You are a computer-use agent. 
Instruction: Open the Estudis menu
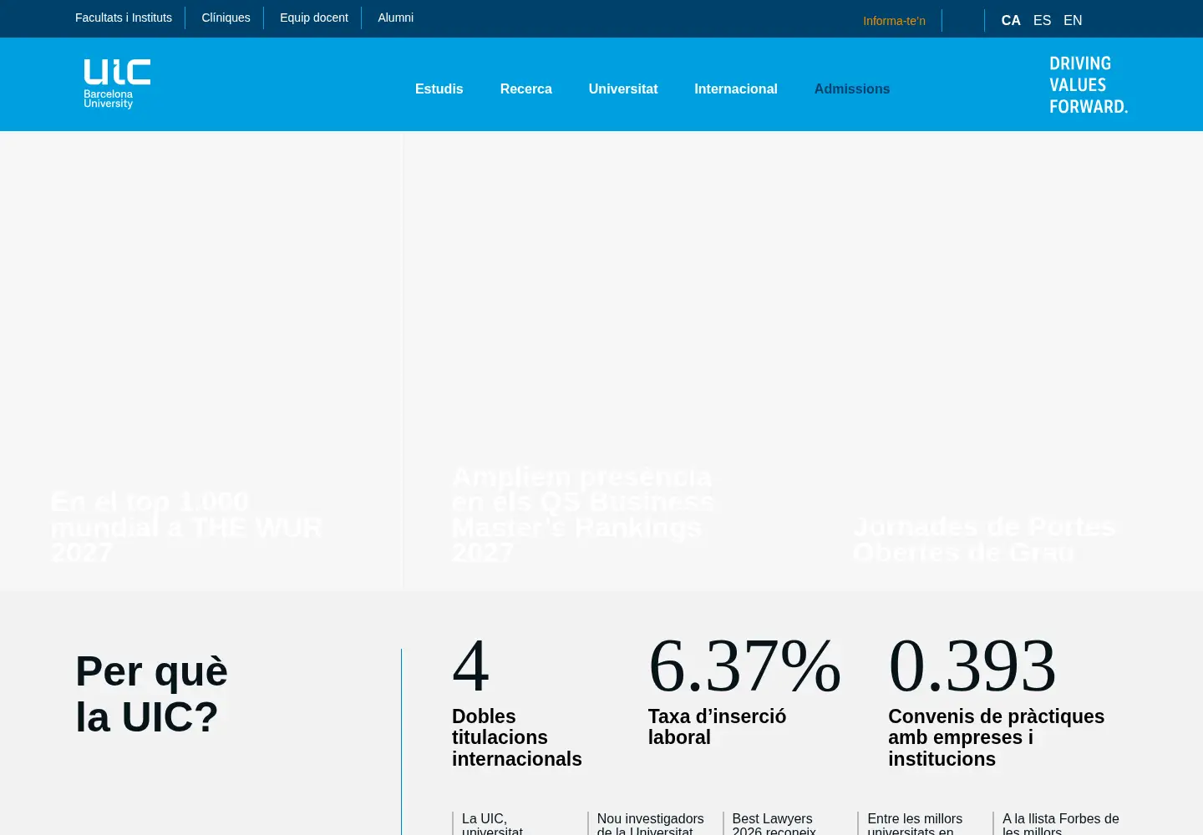(x=439, y=89)
